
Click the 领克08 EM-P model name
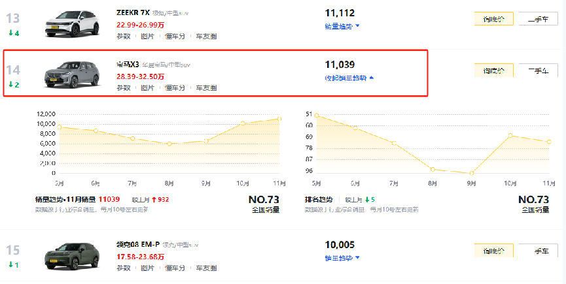coord(138,245)
